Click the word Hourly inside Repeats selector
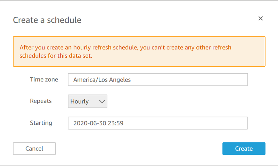 click(x=80, y=101)
